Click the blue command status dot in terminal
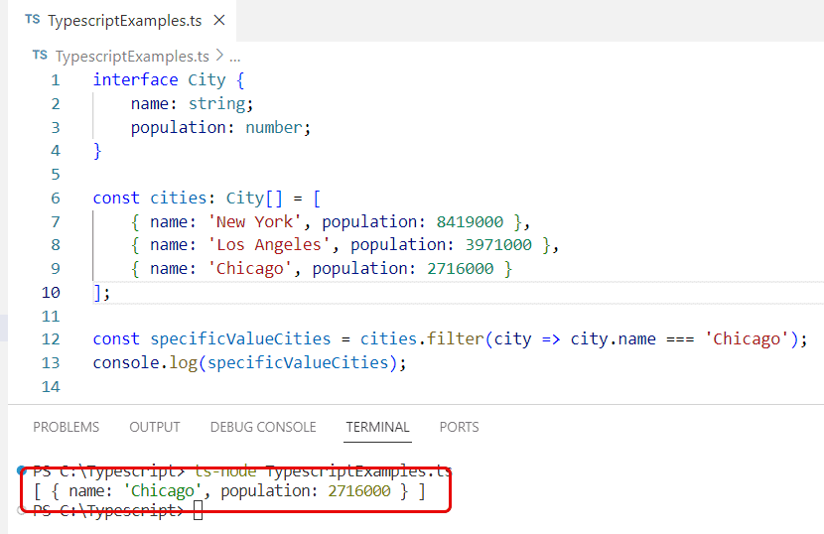 22,469
